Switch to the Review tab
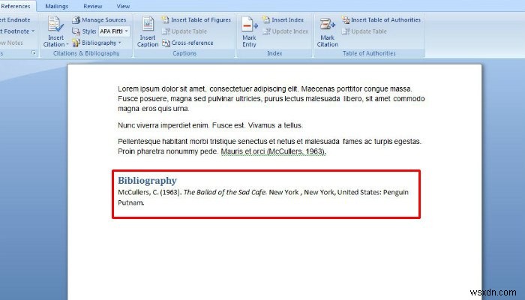Image resolution: width=525 pixels, height=300 pixels. pyautogui.click(x=93, y=6)
